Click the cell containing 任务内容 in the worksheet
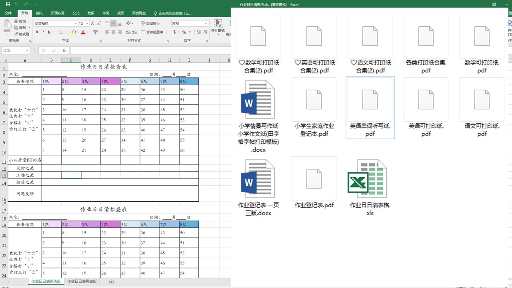This screenshot has height=288, width=512. (x=14, y=74)
